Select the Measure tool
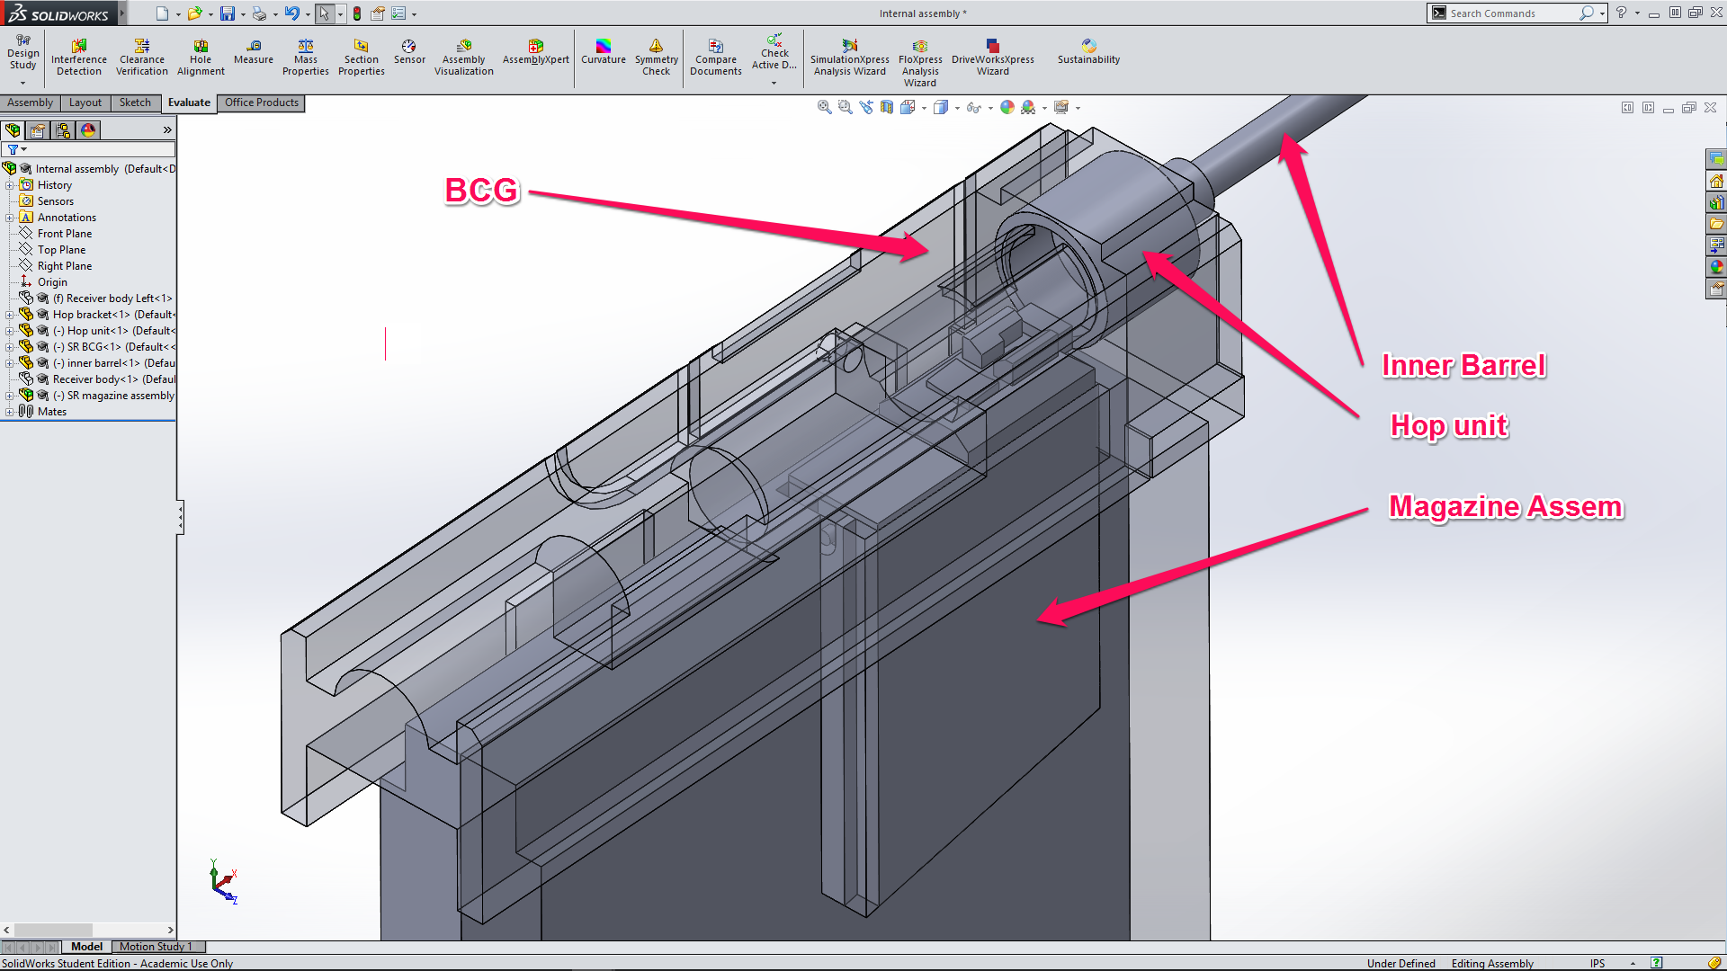 pos(254,51)
